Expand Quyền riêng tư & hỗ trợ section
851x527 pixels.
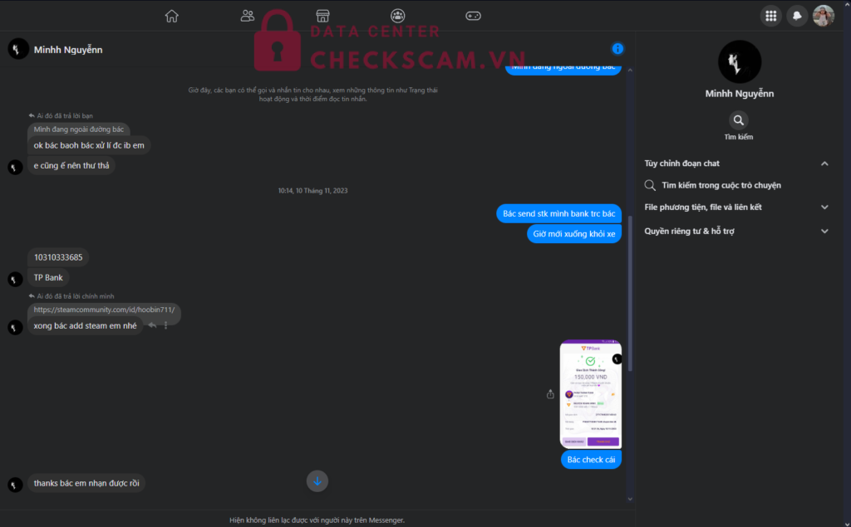[x=736, y=231]
